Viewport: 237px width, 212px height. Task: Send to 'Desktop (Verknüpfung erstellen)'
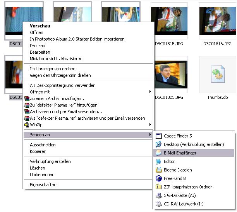pyautogui.click(x=194, y=144)
